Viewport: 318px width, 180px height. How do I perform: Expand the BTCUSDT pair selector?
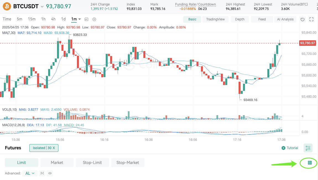[x=42, y=6]
